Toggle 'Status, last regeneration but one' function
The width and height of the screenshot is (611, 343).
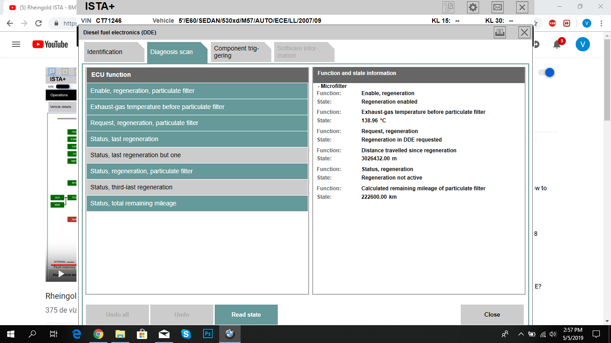[197, 155]
